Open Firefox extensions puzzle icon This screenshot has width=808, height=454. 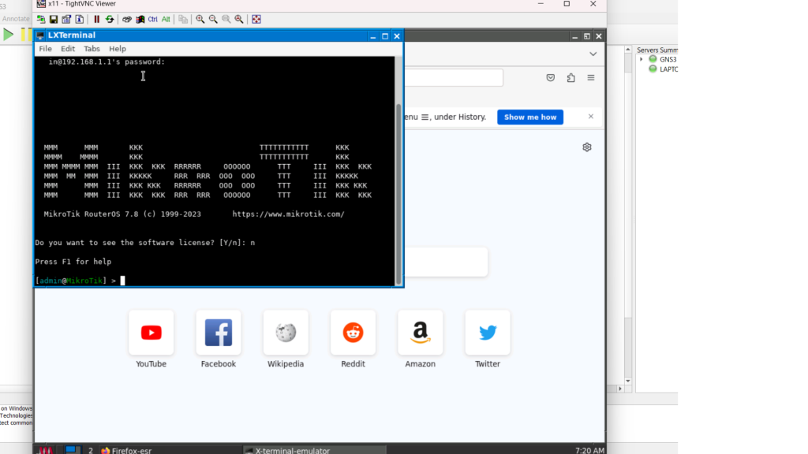coord(570,77)
